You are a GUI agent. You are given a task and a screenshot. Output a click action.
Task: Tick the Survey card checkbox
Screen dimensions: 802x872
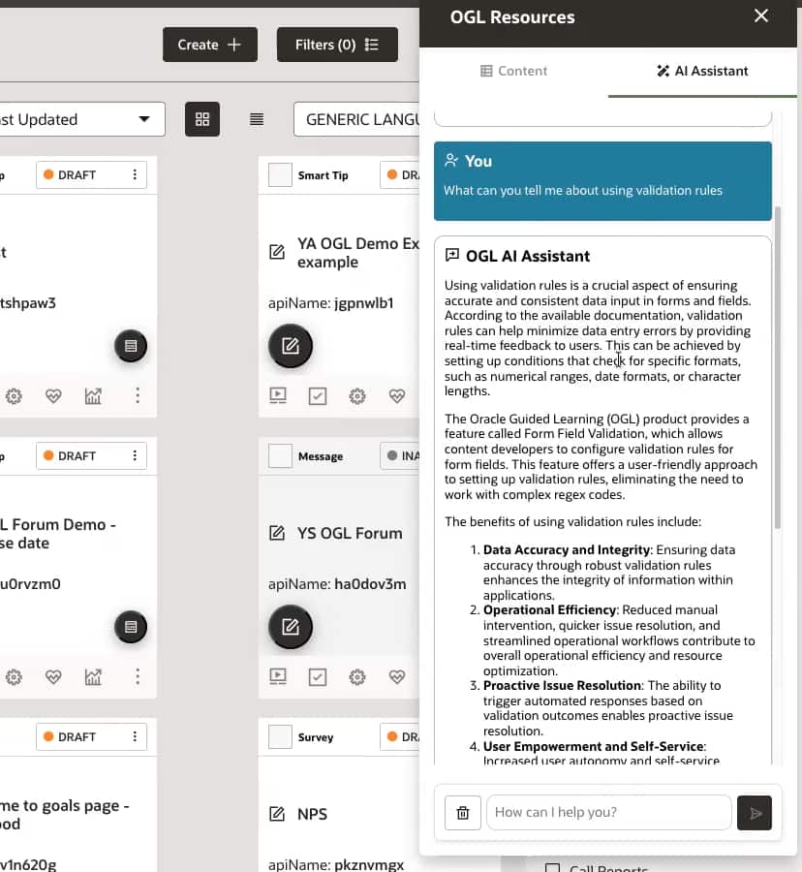280,737
